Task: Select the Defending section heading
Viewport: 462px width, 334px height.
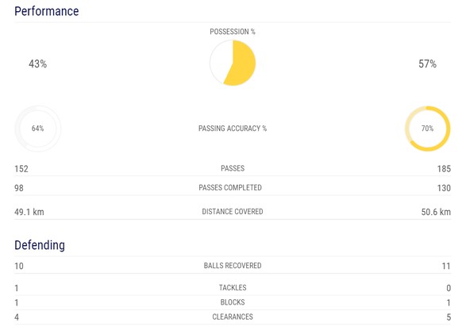Action: point(40,245)
